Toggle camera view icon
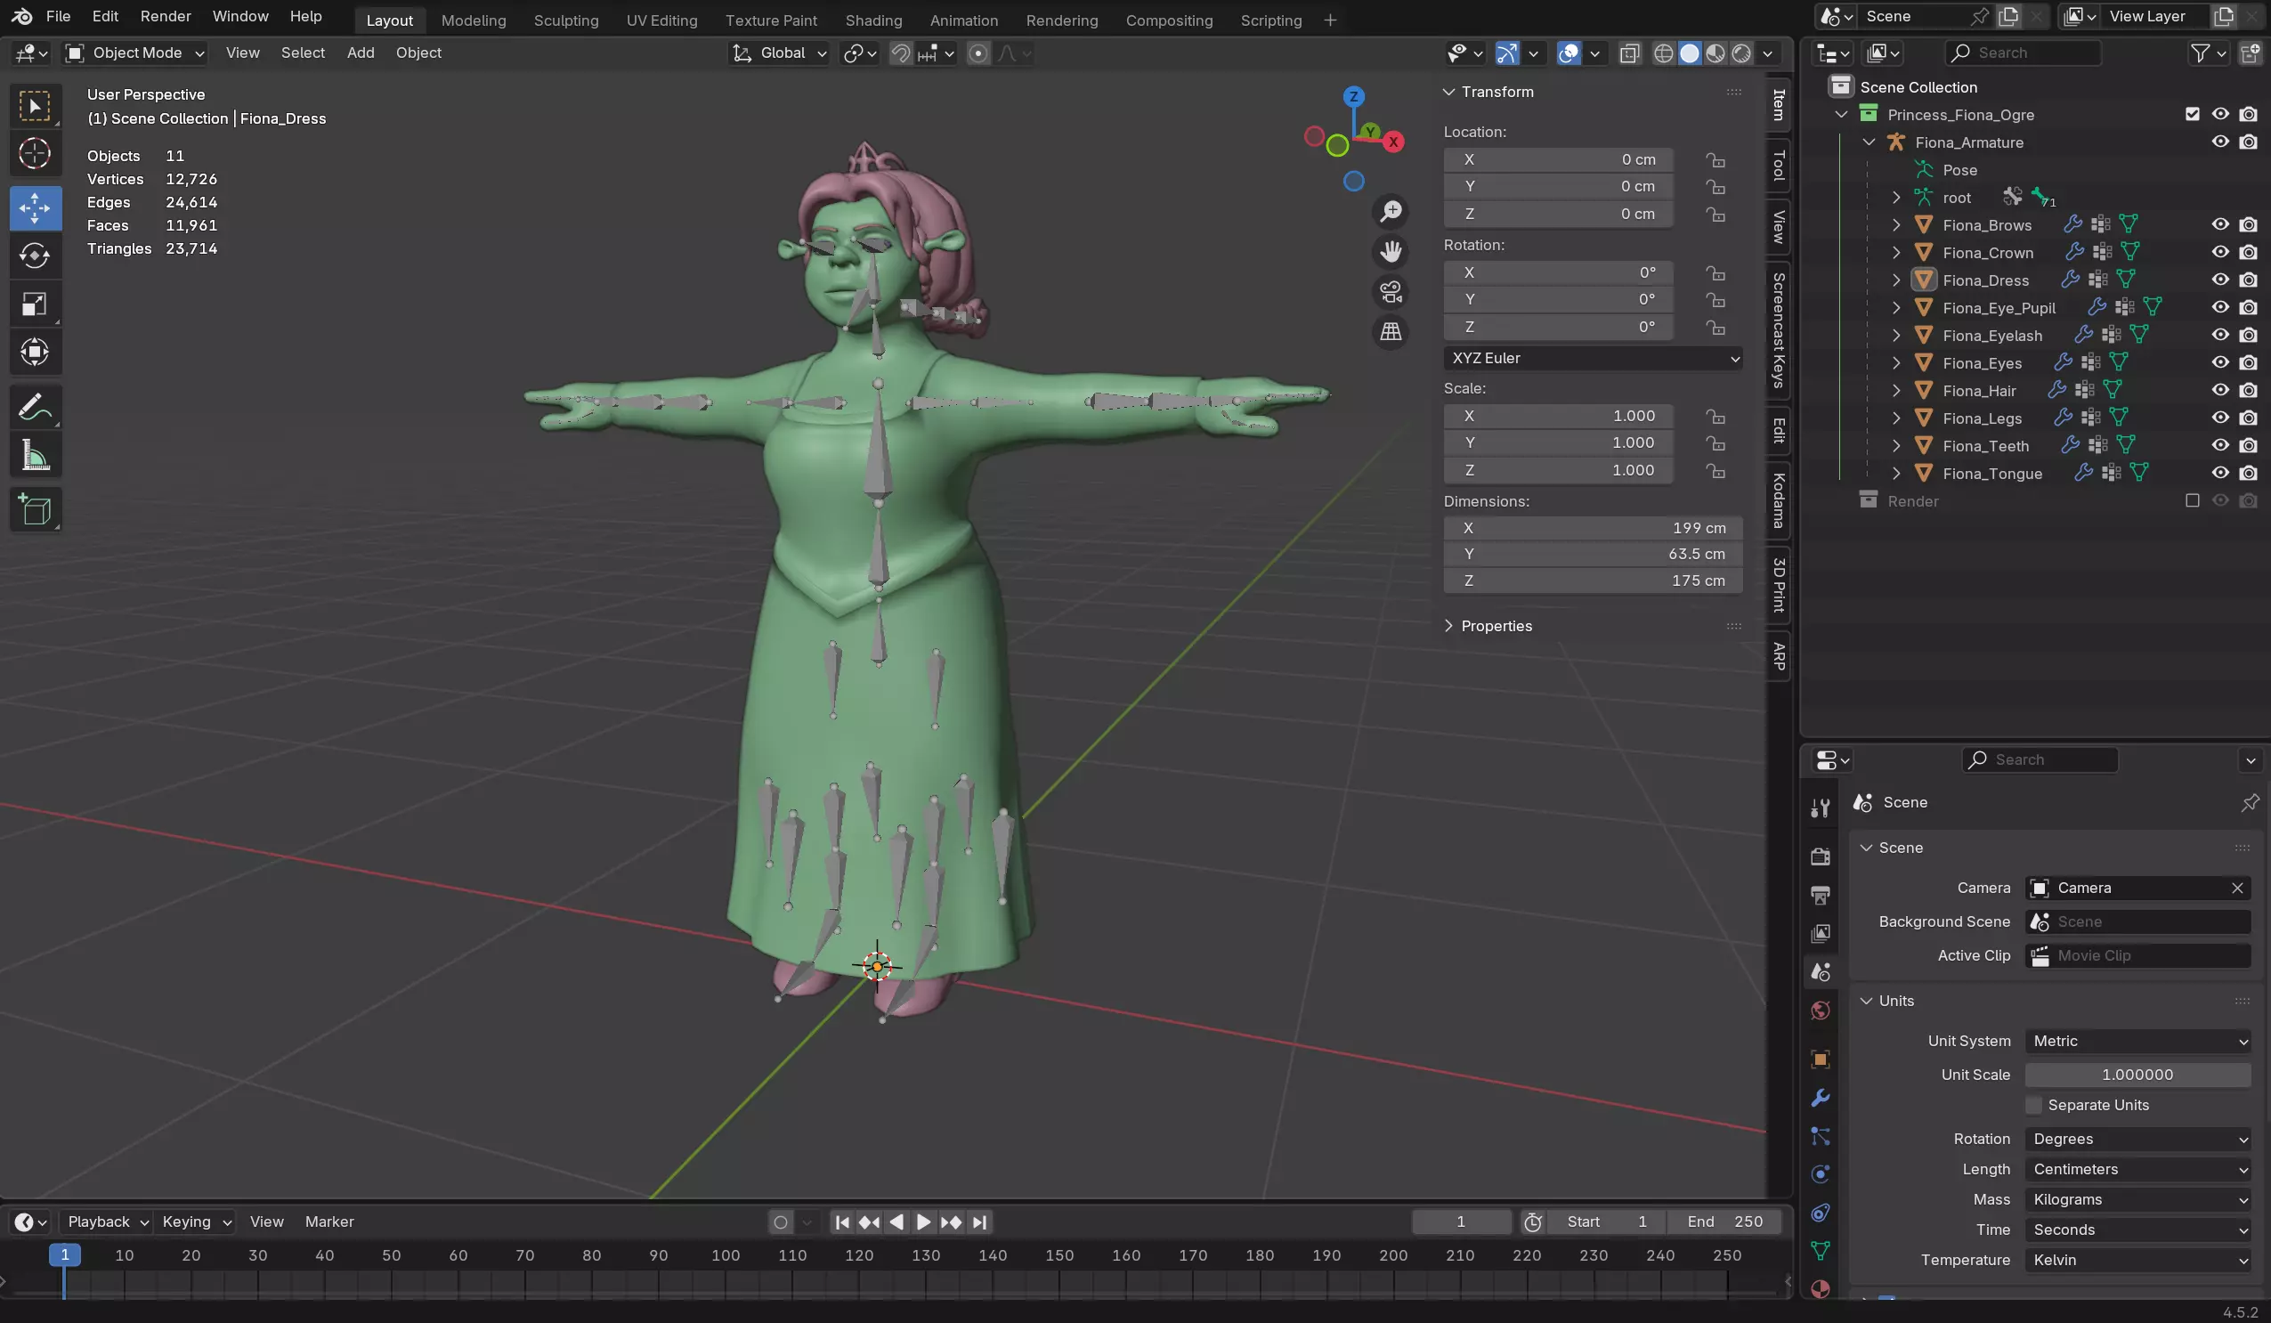 pyautogui.click(x=1391, y=293)
